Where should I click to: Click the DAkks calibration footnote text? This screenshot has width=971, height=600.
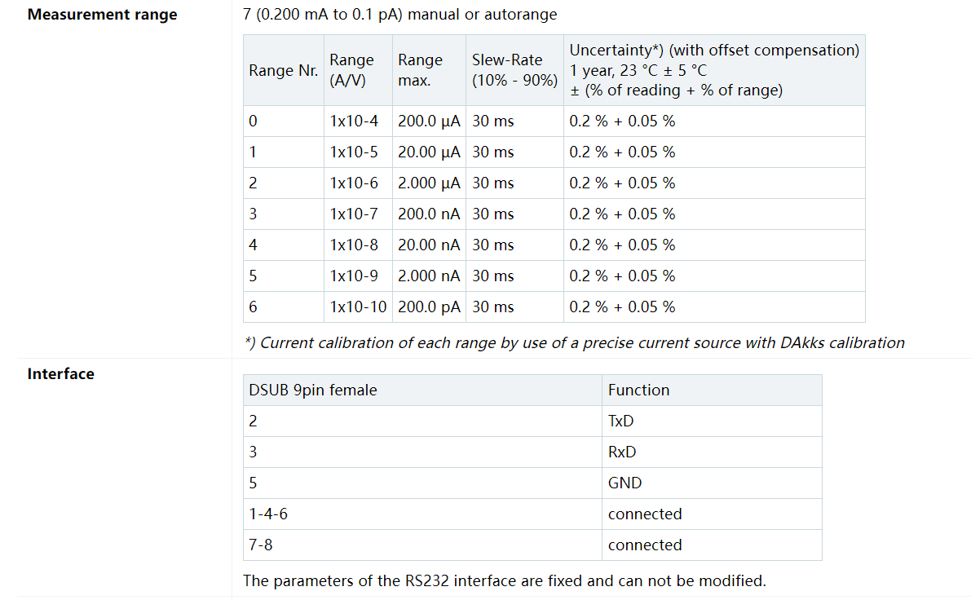(x=575, y=342)
